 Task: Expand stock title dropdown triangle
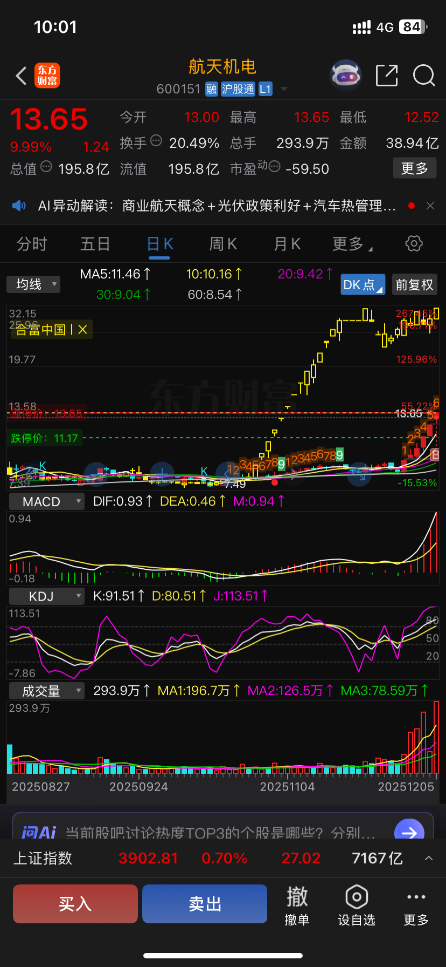pyautogui.click(x=284, y=89)
